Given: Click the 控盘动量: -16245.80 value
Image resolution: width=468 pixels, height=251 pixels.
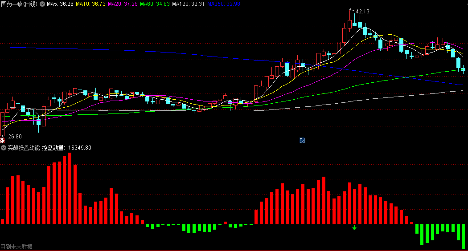Looking at the screenshot, I should 66,148.
